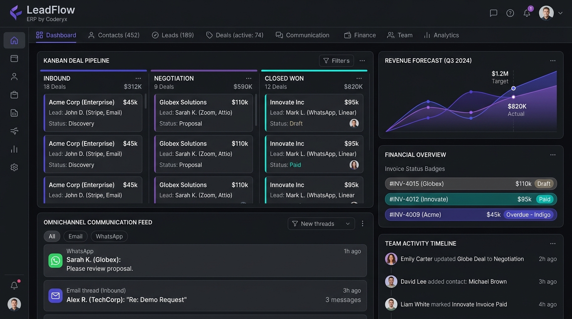Click the user avatar in the header
This screenshot has height=319, width=572.
coord(546,13)
